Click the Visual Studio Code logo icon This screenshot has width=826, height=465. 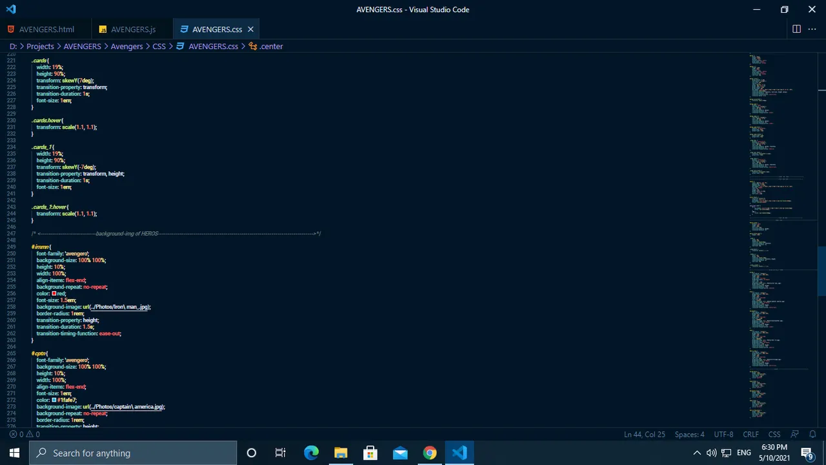point(10,10)
